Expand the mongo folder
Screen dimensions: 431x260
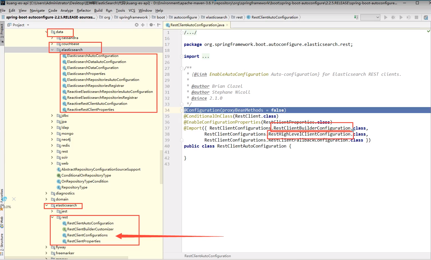coord(52,134)
